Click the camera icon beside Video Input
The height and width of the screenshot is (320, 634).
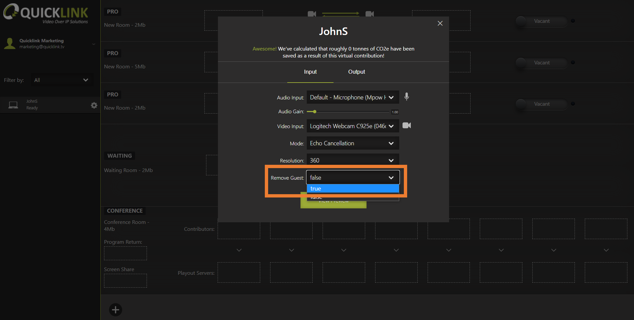406,125
